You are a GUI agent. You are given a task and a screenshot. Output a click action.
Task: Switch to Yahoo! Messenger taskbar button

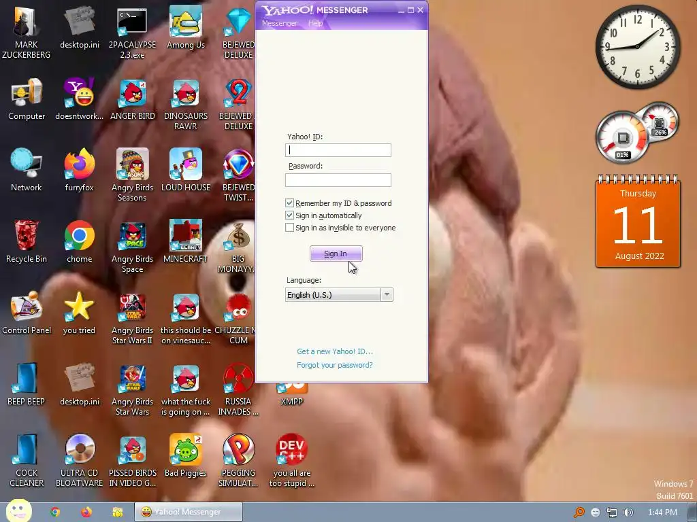click(189, 512)
